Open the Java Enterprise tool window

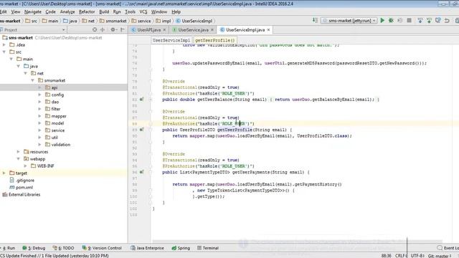(x=147, y=248)
